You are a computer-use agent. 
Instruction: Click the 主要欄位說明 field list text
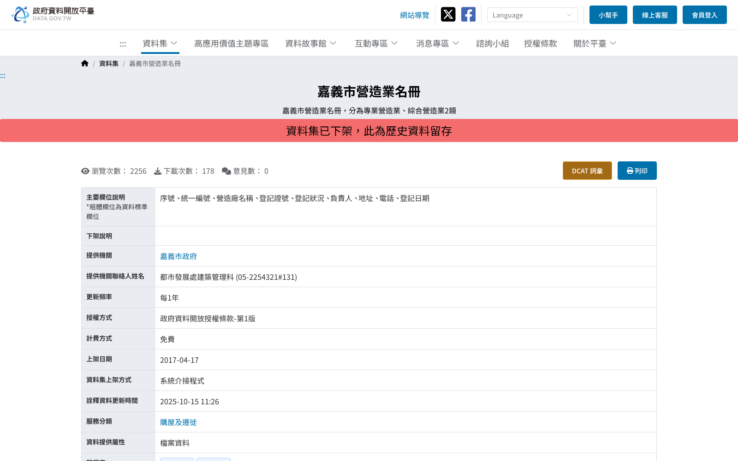(x=295, y=198)
